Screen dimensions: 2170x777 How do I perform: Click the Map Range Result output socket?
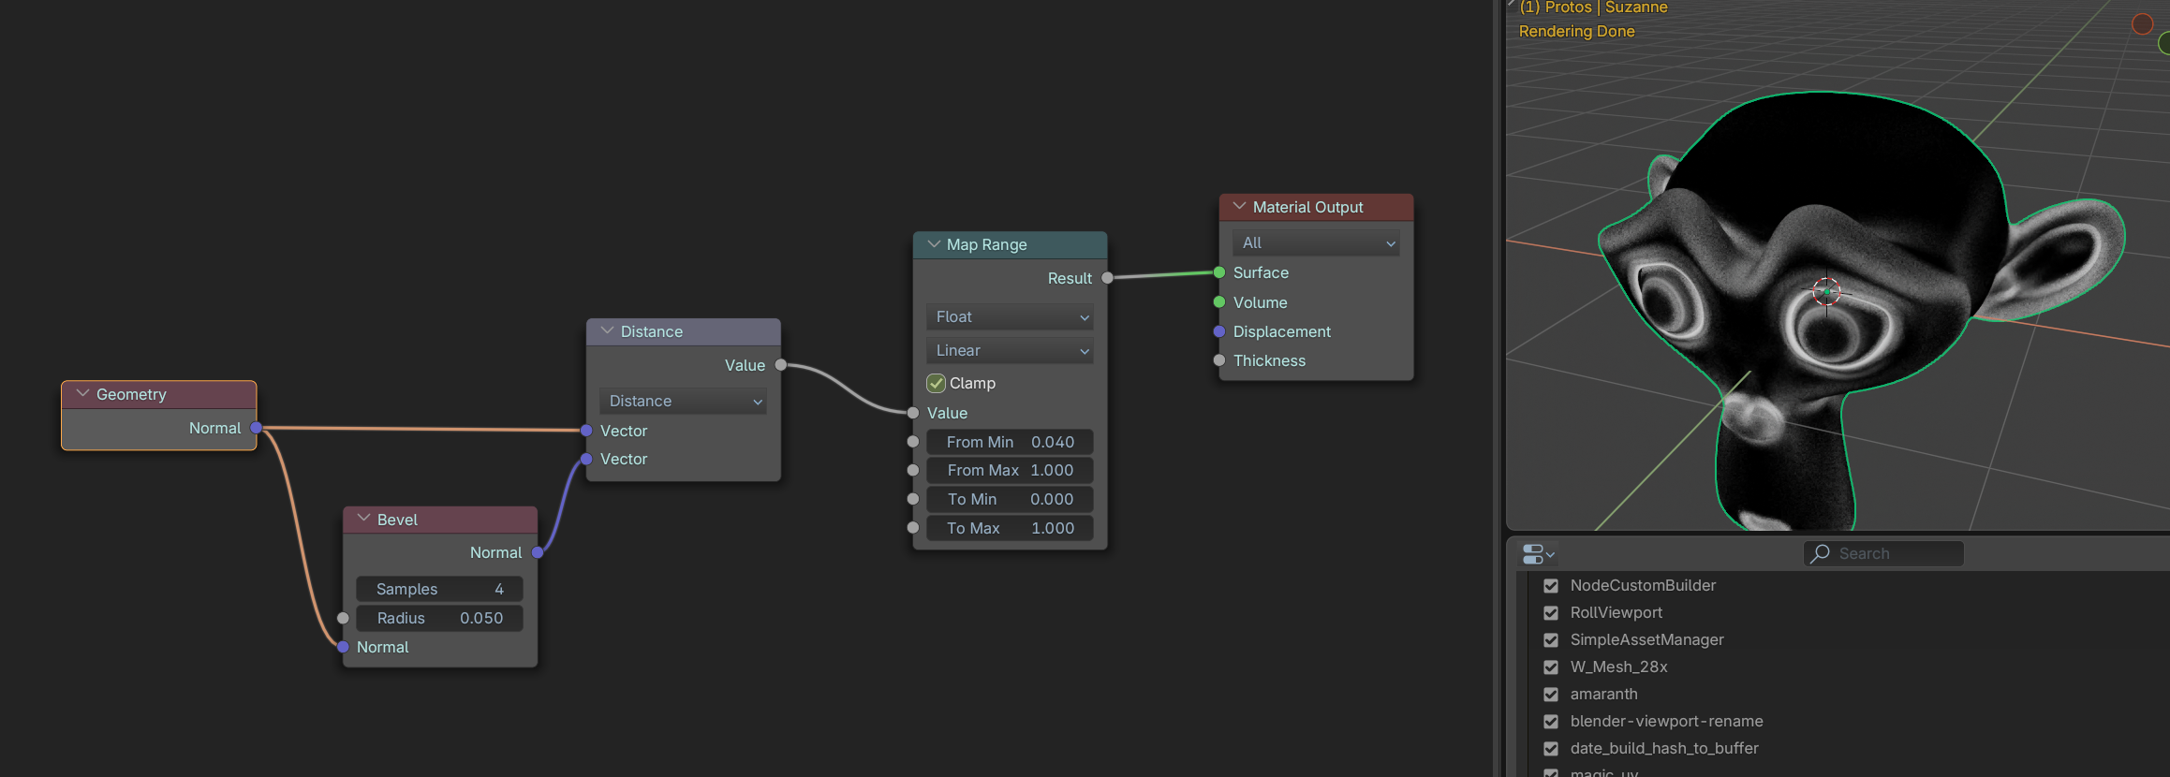coord(1107,278)
